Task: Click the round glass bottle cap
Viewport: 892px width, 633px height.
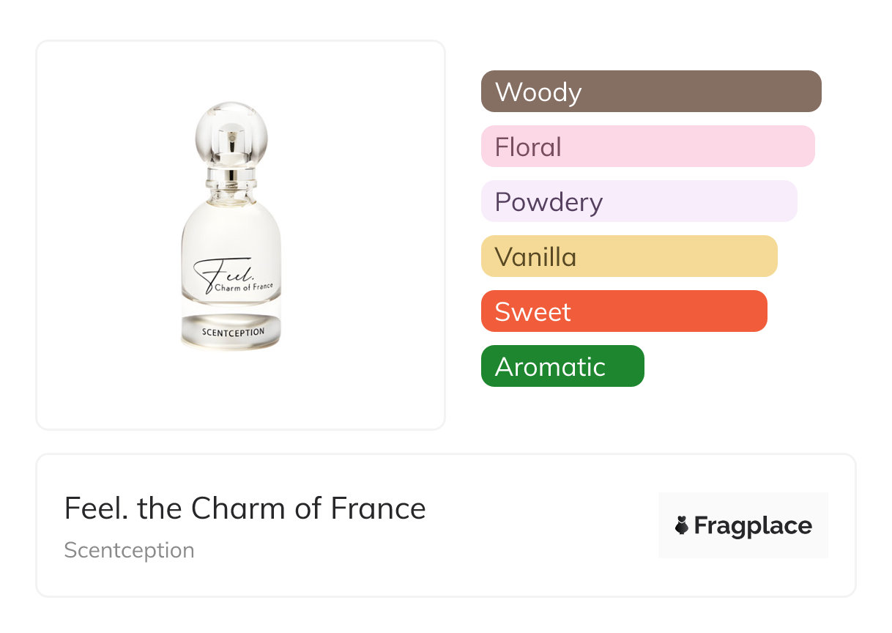Action: click(x=231, y=136)
